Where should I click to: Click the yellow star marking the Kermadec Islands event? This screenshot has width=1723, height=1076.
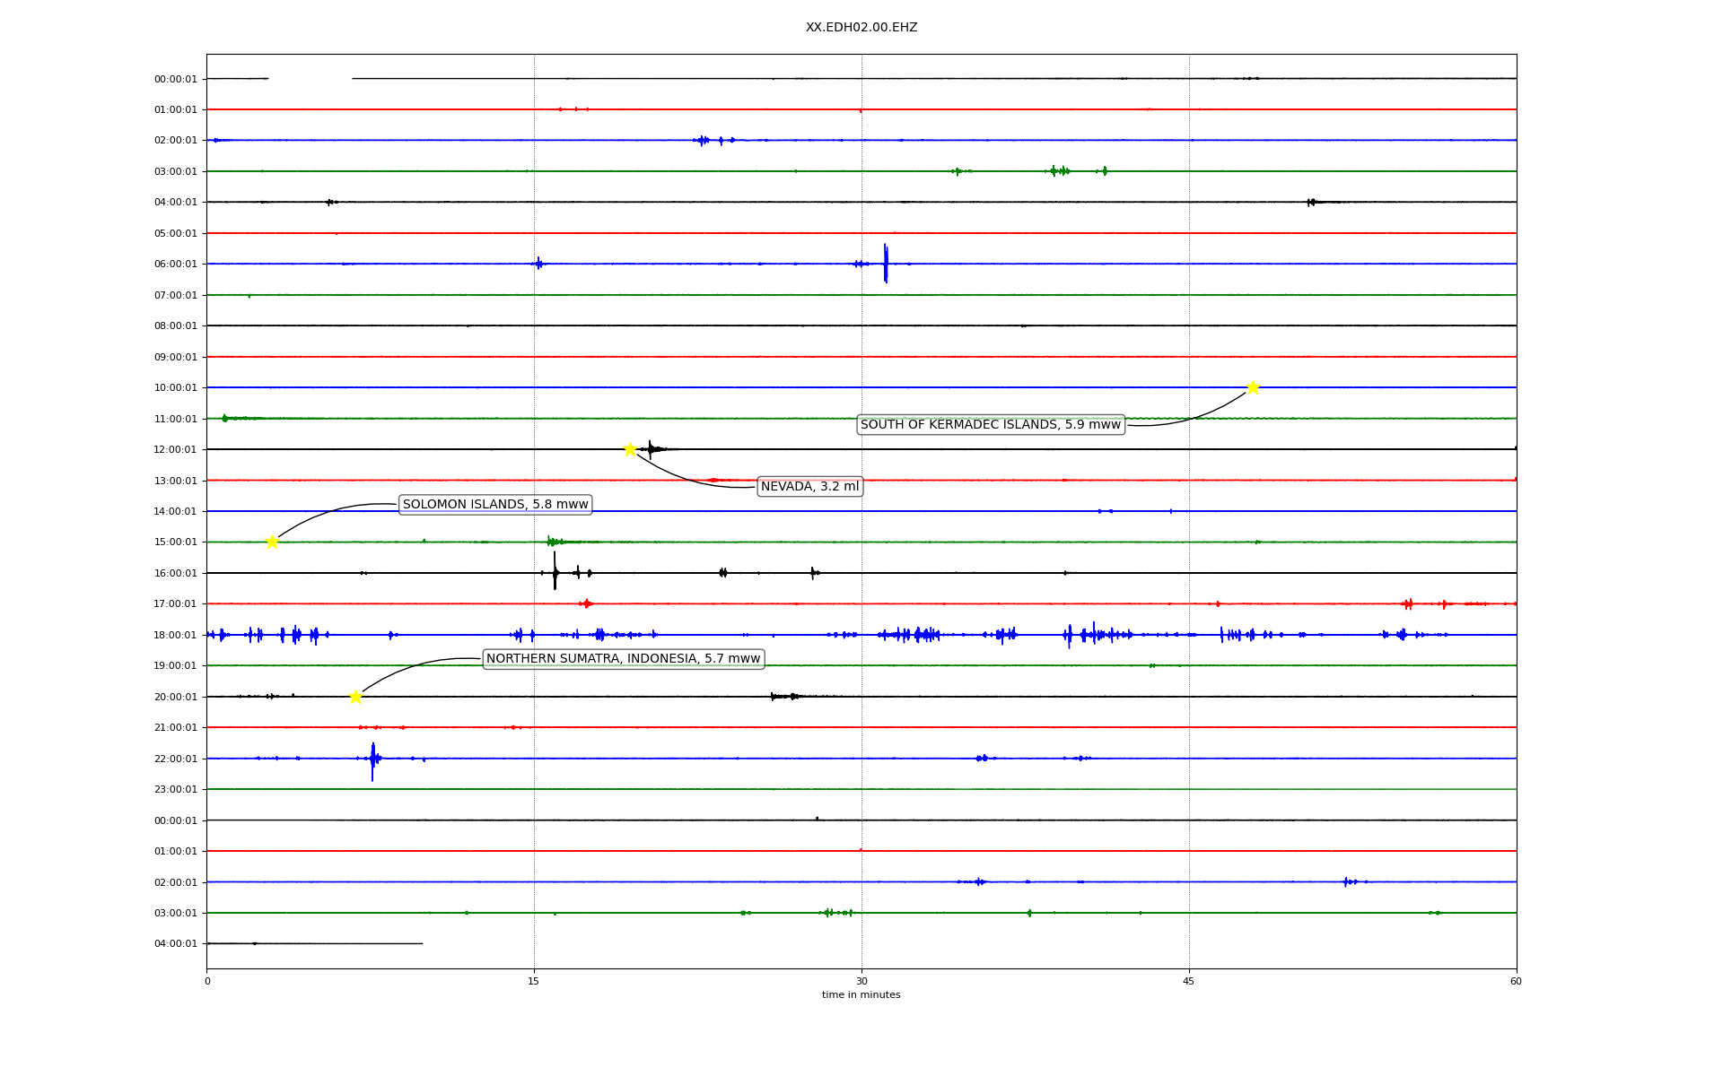(x=1253, y=387)
